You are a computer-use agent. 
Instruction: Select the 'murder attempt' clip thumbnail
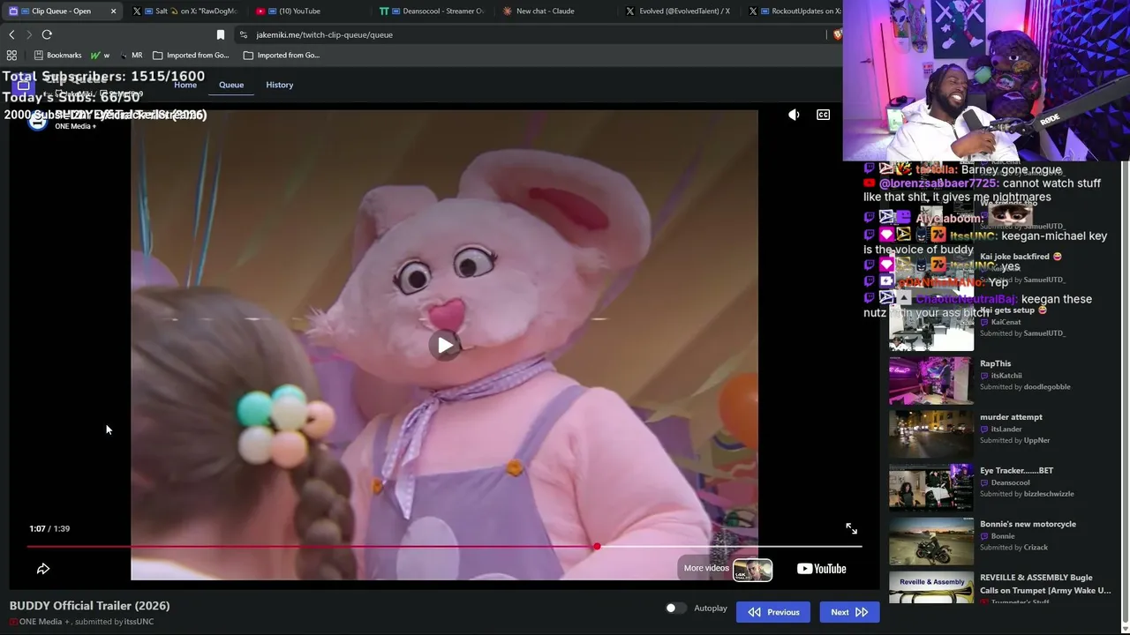coord(931,434)
